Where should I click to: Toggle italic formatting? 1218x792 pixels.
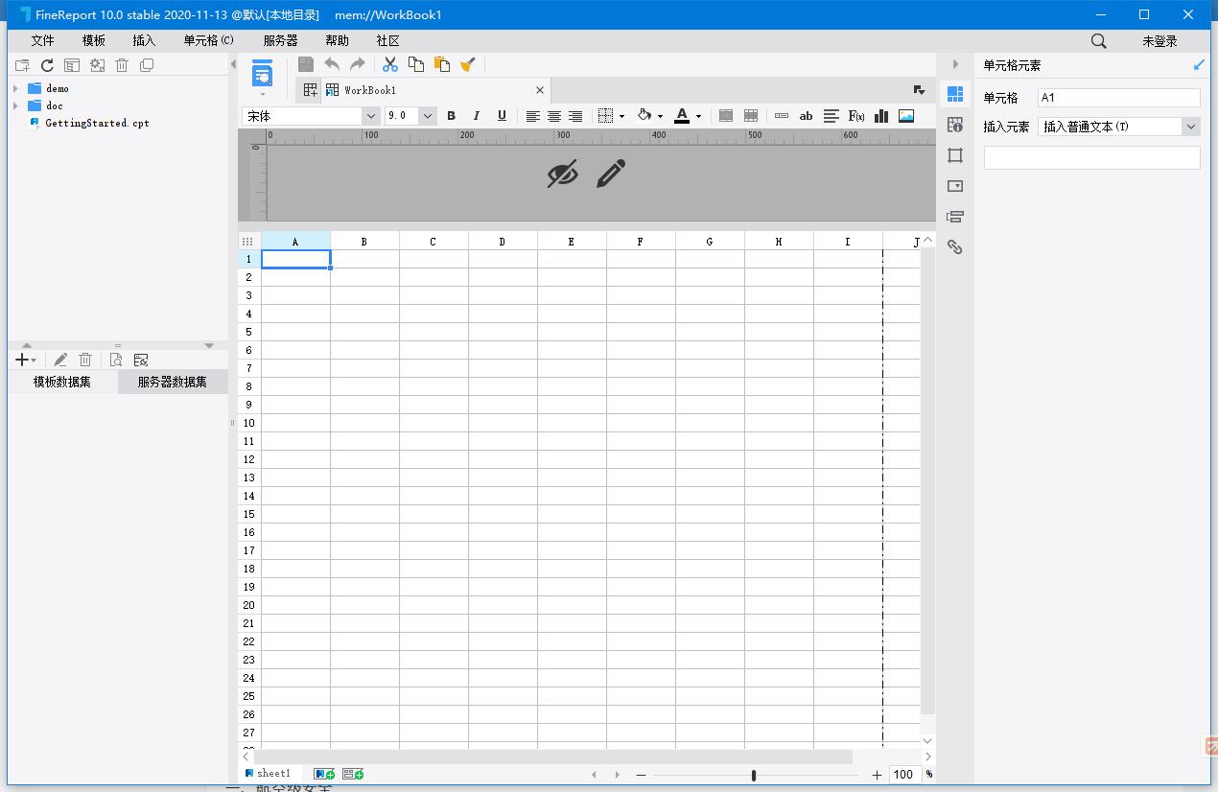(x=476, y=116)
